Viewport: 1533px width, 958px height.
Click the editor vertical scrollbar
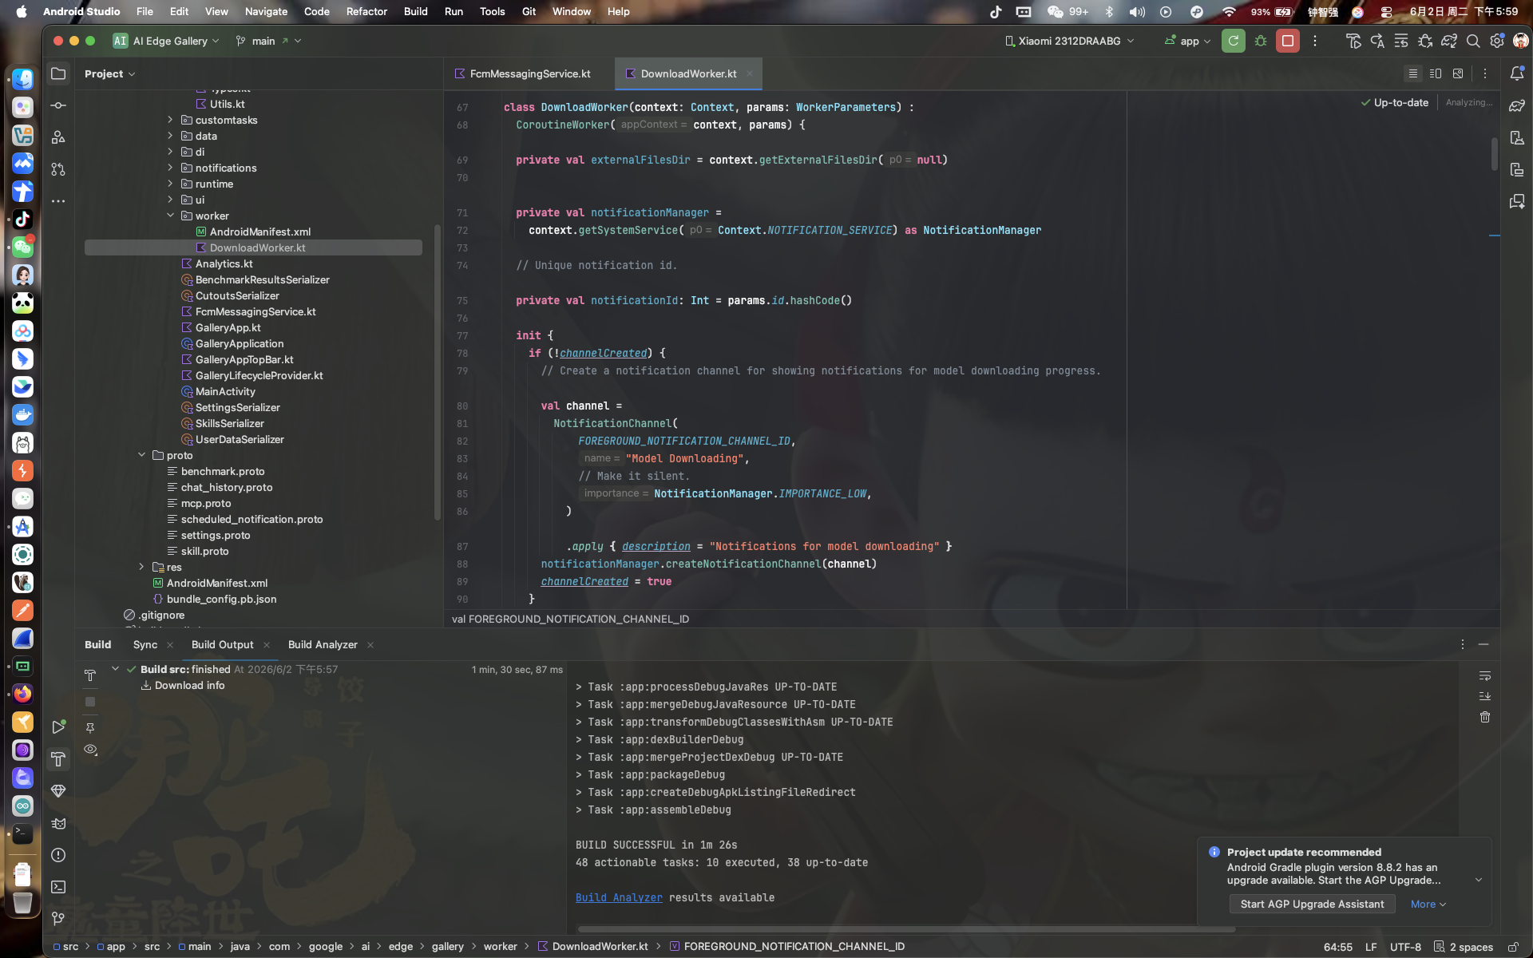1494,153
